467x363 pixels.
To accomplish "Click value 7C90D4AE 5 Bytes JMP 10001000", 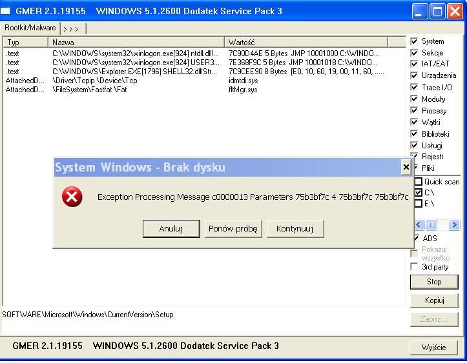I will click(x=304, y=54).
